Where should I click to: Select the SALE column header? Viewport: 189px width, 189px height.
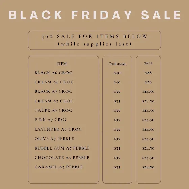click(148, 63)
